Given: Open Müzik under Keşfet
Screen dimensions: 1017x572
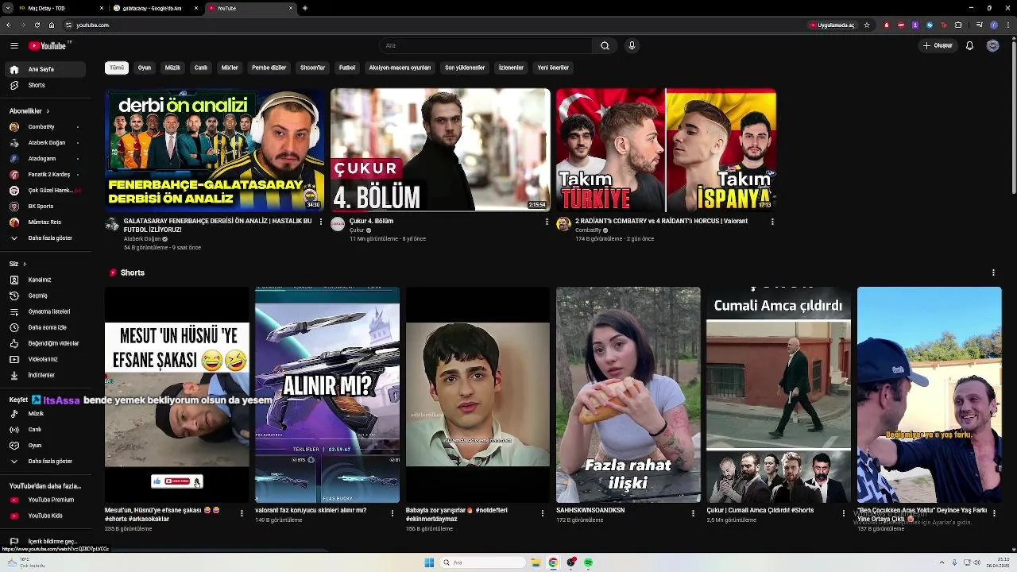Looking at the screenshot, I should pos(44,414).
